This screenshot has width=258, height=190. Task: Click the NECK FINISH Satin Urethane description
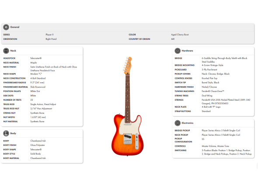54,69
